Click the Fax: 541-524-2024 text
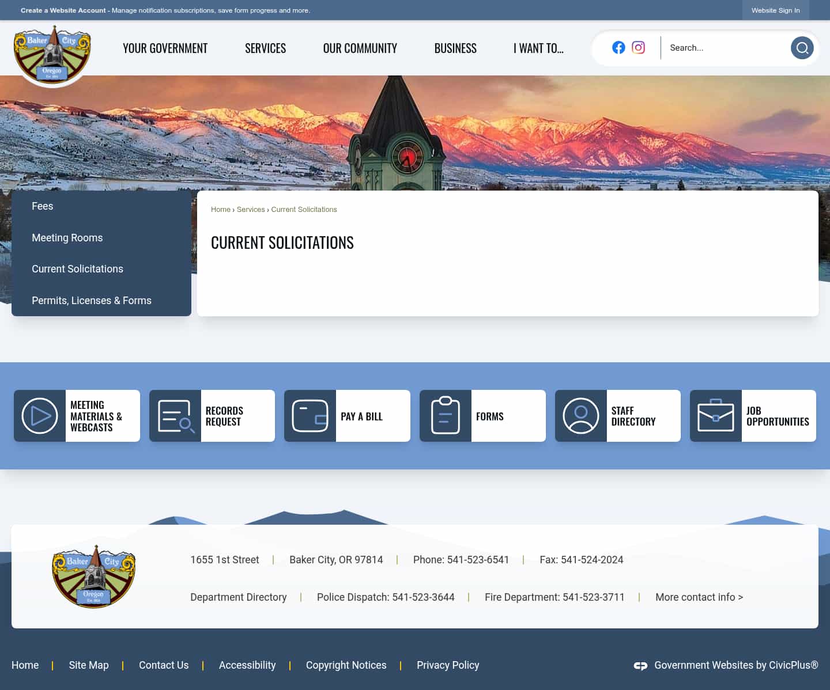The height and width of the screenshot is (690, 830). point(582,560)
